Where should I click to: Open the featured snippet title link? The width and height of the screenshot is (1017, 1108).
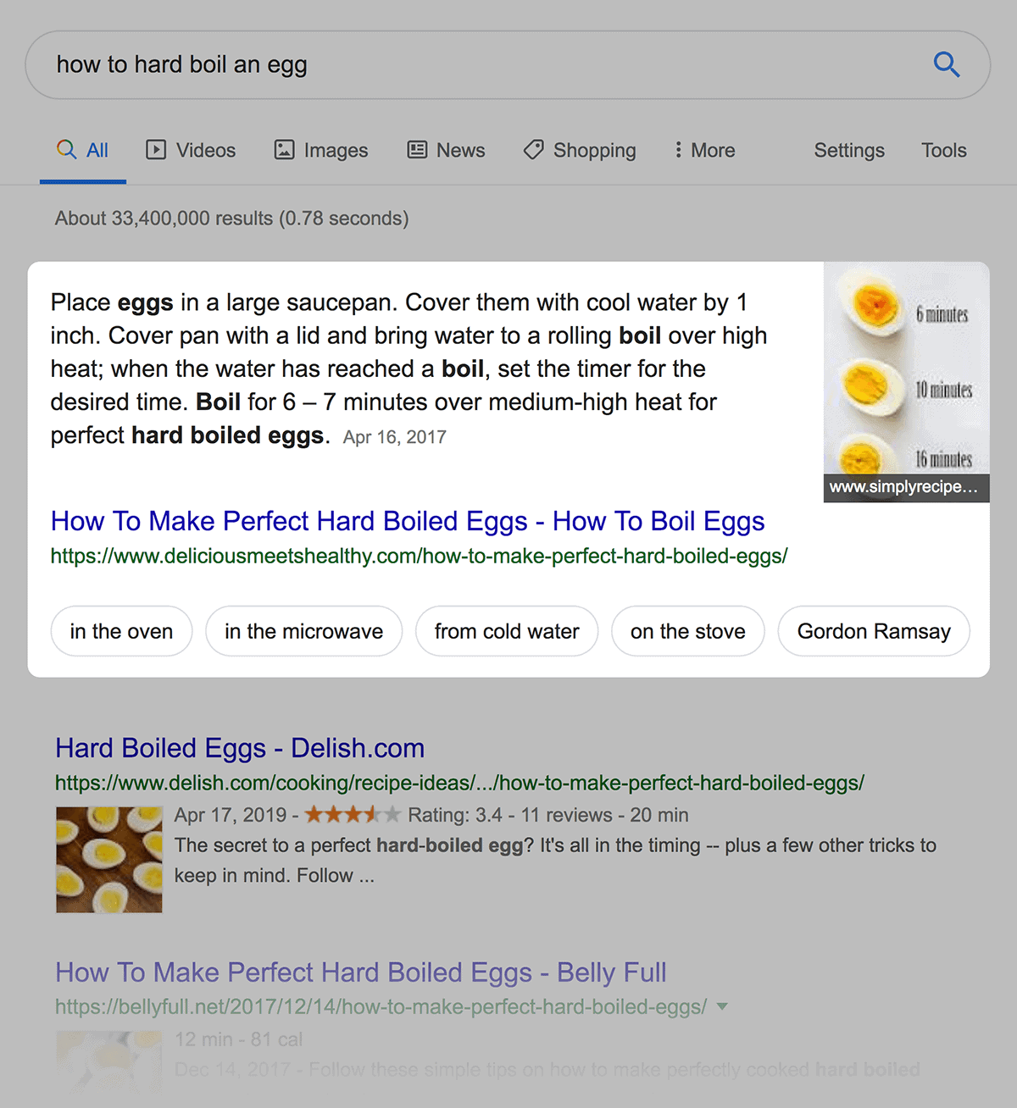408,521
